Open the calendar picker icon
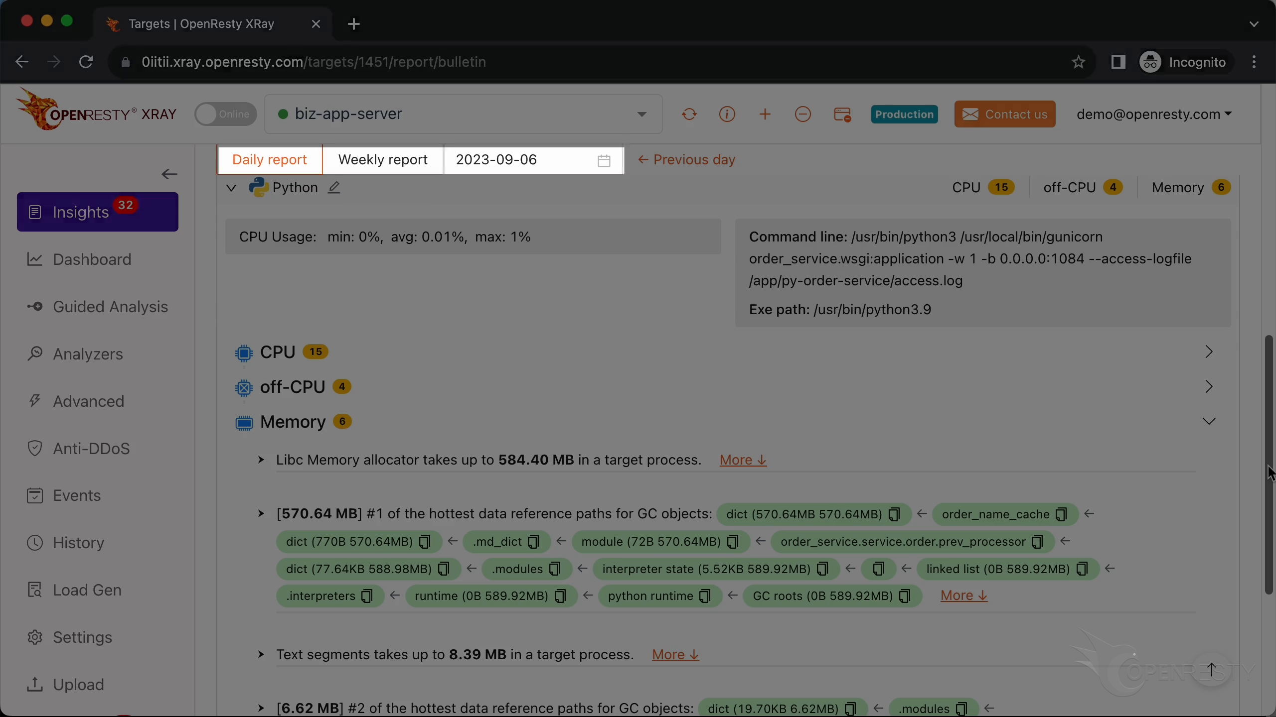This screenshot has height=717, width=1276. (604, 160)
